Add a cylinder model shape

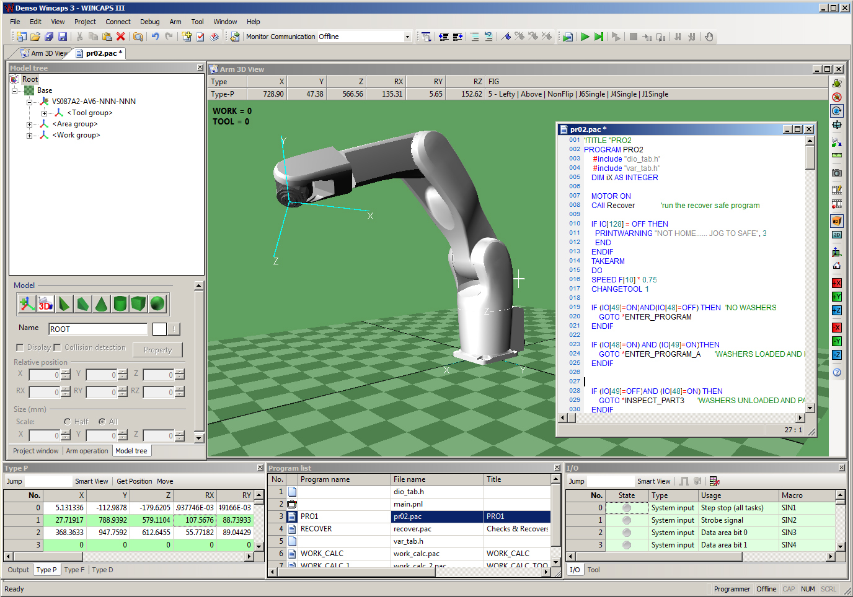point(120,303)
